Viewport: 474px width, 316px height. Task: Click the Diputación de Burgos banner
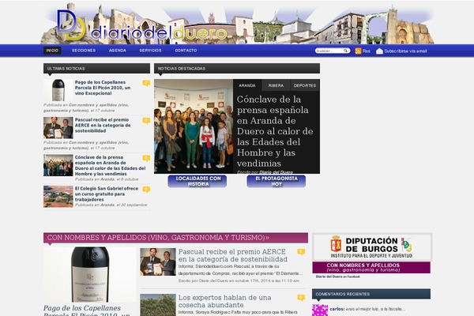point(372,247)
